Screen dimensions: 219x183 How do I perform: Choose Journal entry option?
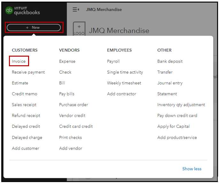tap(170, 83)
